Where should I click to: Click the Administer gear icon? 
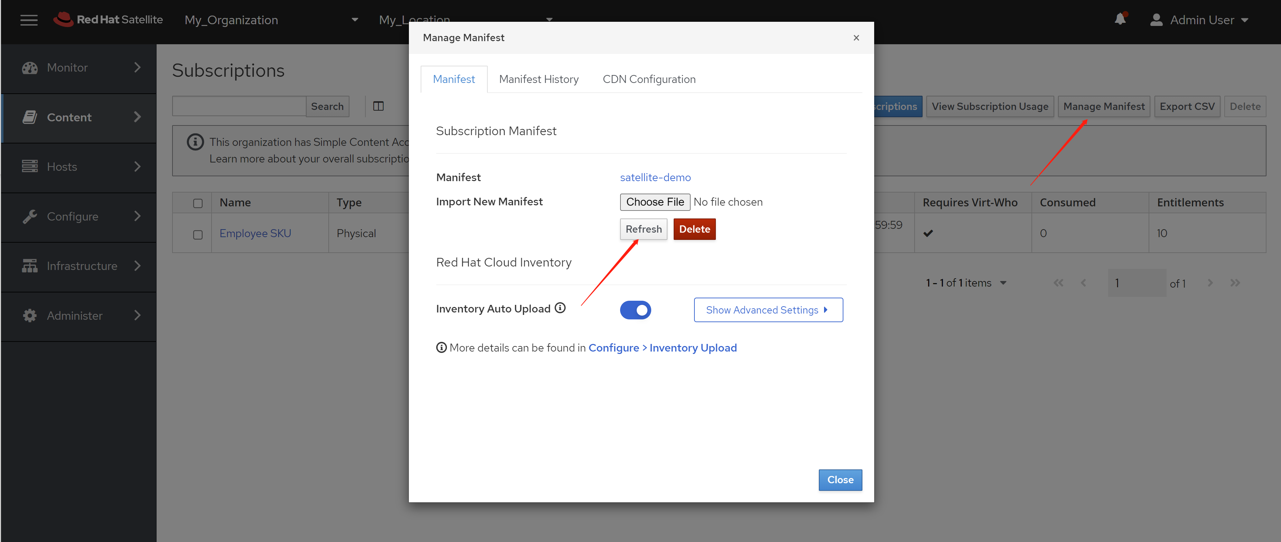pos(30,316)
